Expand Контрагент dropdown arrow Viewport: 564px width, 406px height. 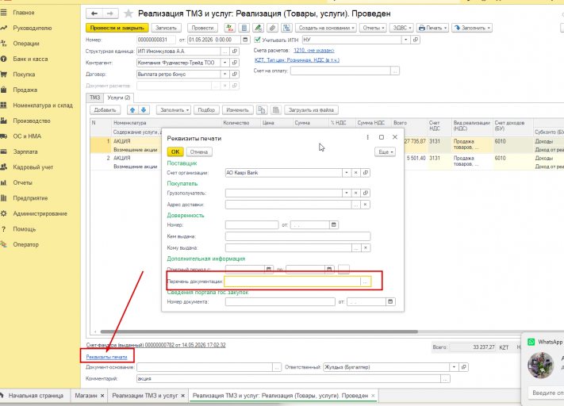click(224, 63)
